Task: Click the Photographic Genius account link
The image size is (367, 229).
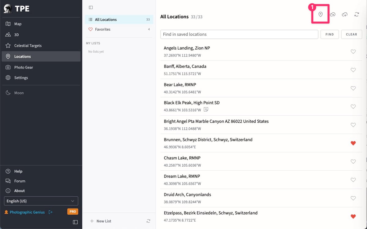Action: tap(27, 212)
